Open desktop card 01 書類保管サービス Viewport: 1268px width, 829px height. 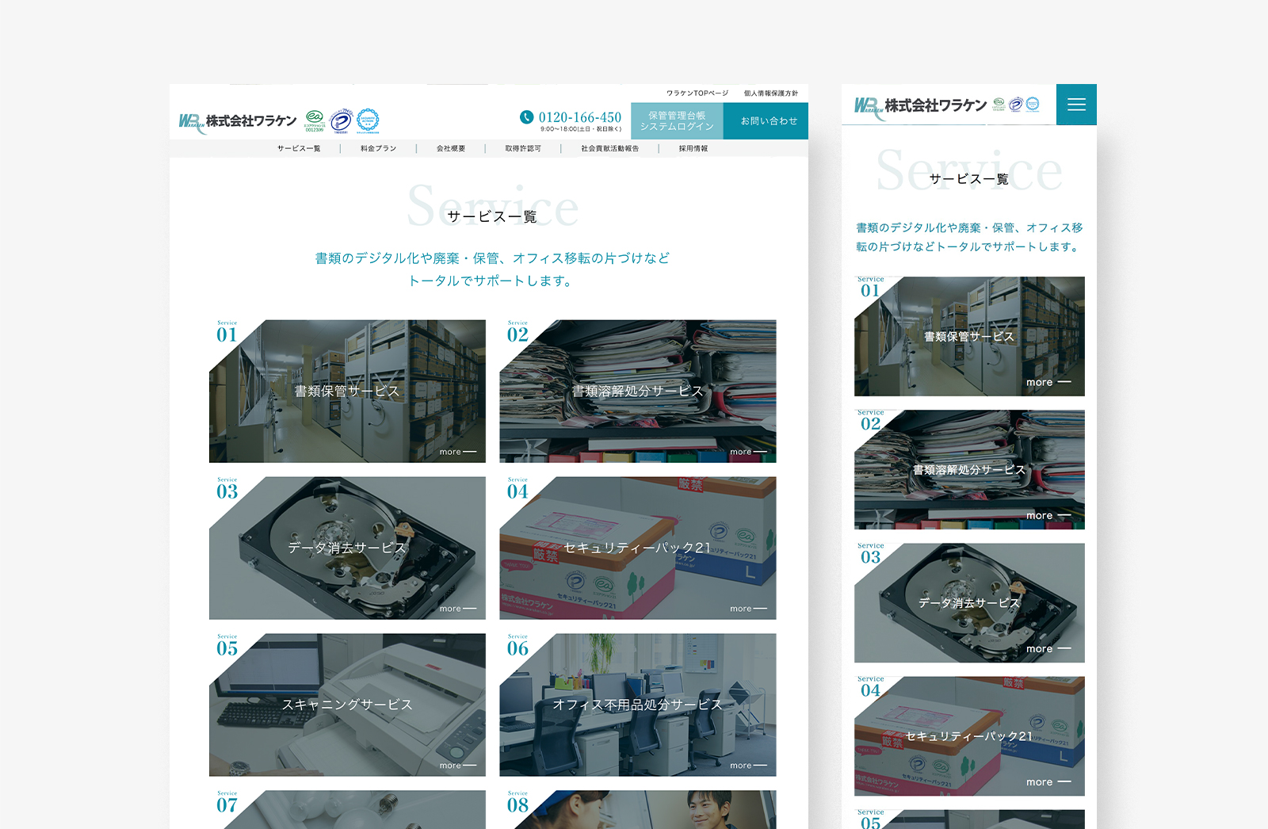point(347,392)
